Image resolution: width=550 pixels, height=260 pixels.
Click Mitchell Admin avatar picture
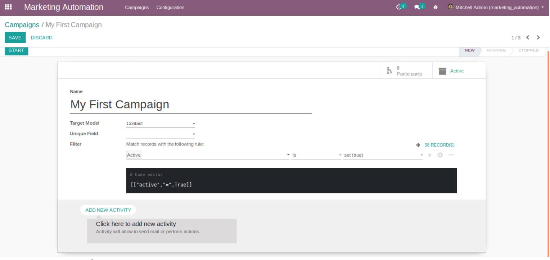450,7
